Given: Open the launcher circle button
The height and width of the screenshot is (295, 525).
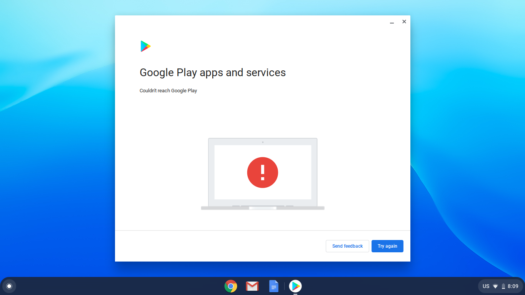Looking at the screenshot, I should pyautogui.click(x=9, y=286).
